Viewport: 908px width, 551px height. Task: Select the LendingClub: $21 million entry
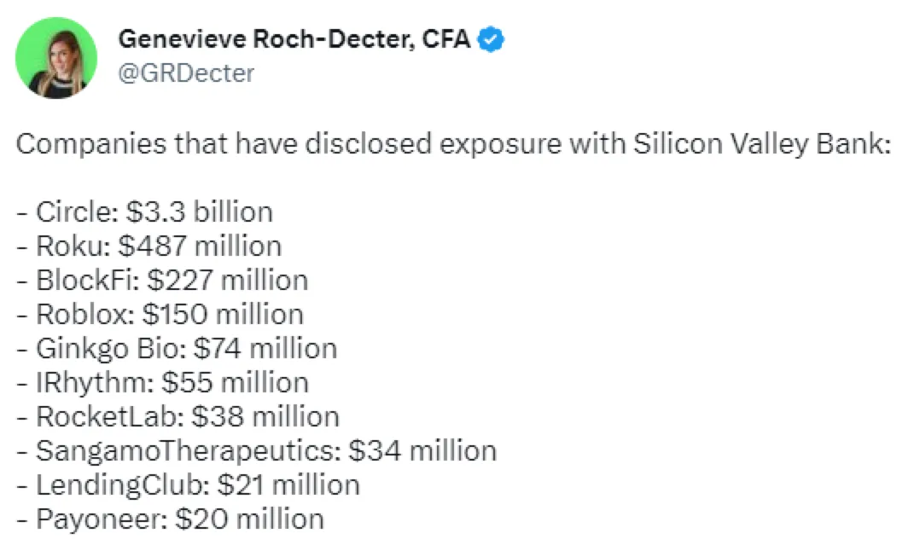189,484
